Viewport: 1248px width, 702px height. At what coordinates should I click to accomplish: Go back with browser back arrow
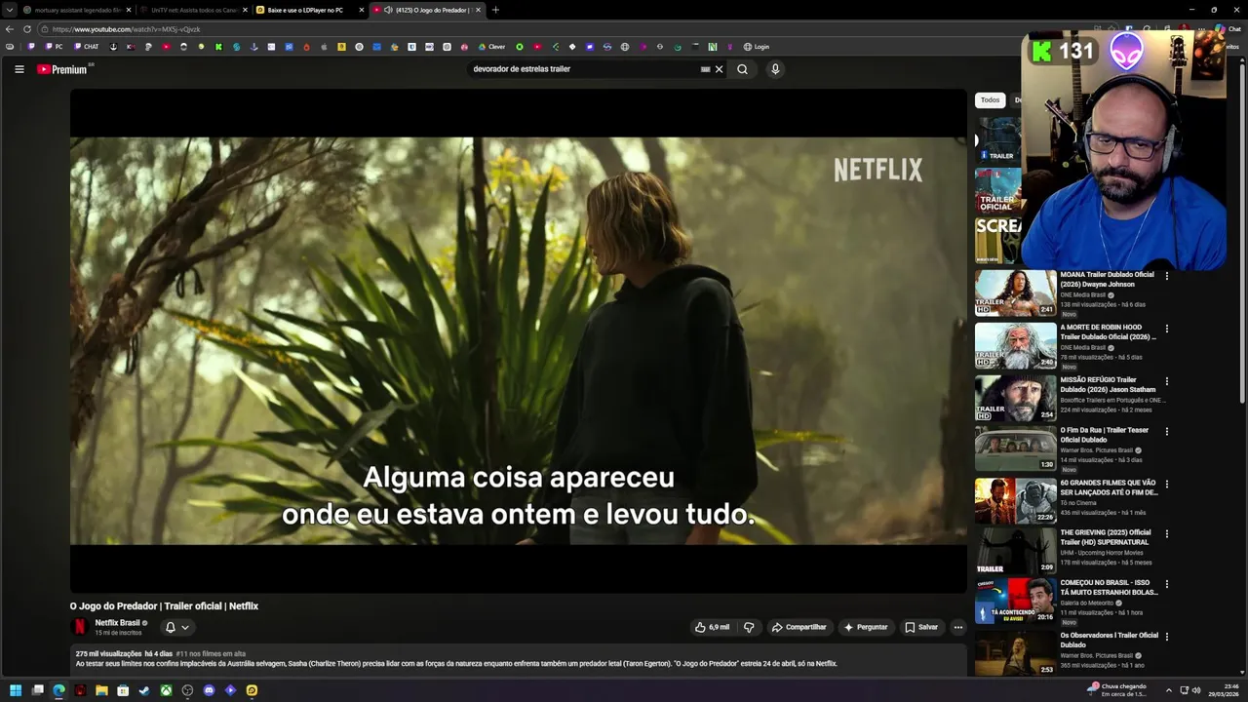click(10, 29)
